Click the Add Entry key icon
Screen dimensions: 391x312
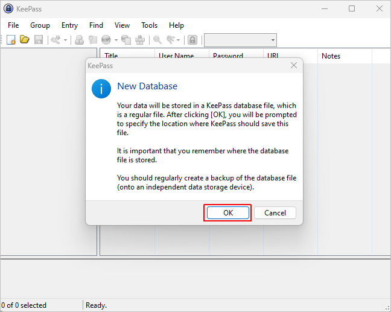[56, 40]
